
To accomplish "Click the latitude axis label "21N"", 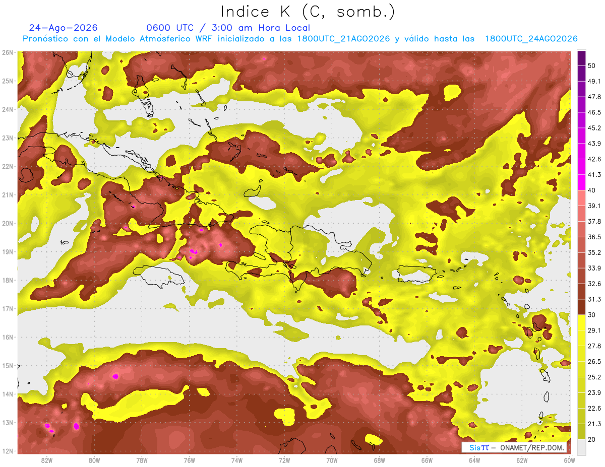I will point(8,194).
